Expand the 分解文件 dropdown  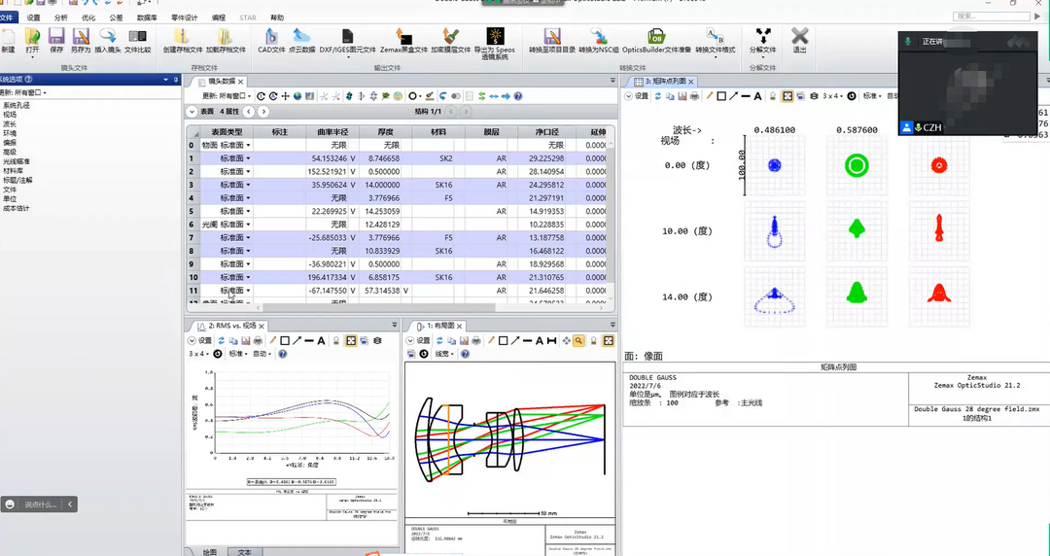(x=762, y=57)
